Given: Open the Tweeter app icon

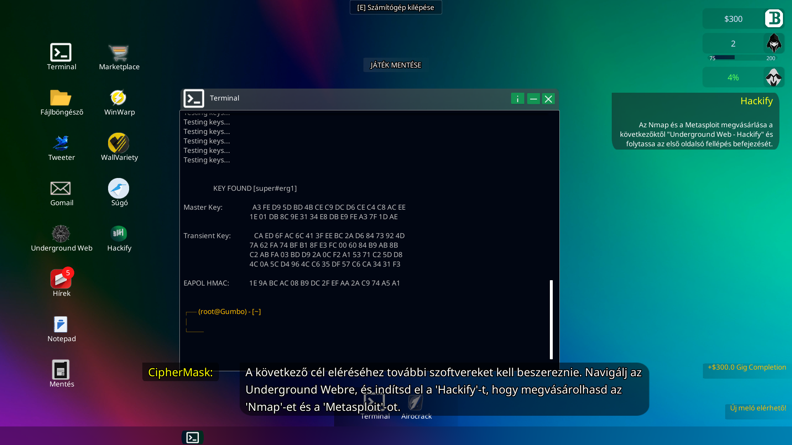Looking at the screenshot, I should click(x=61, y=143).
